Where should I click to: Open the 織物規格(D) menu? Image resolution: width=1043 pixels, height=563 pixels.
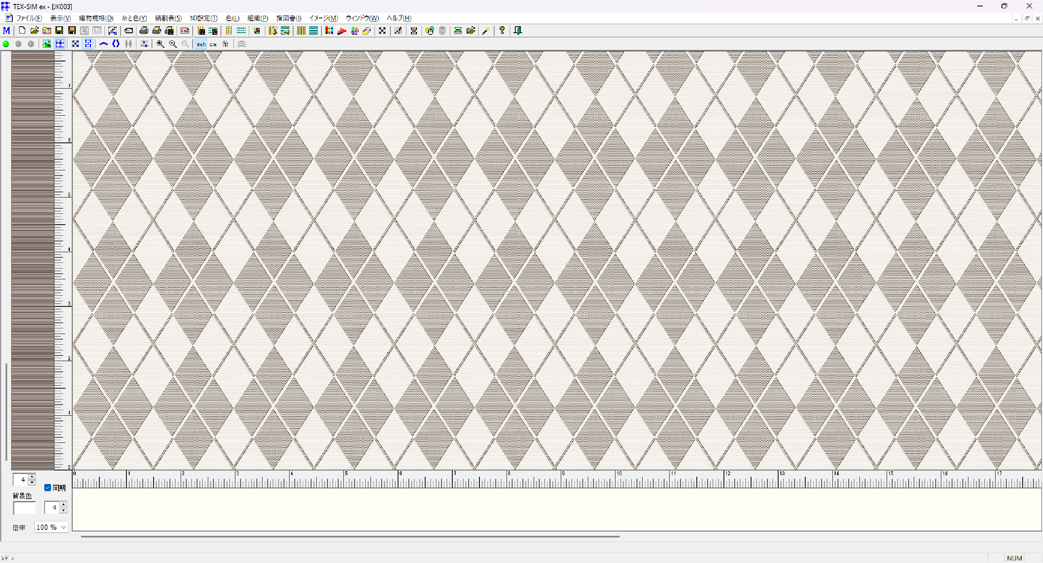click(x=96, y=18)
